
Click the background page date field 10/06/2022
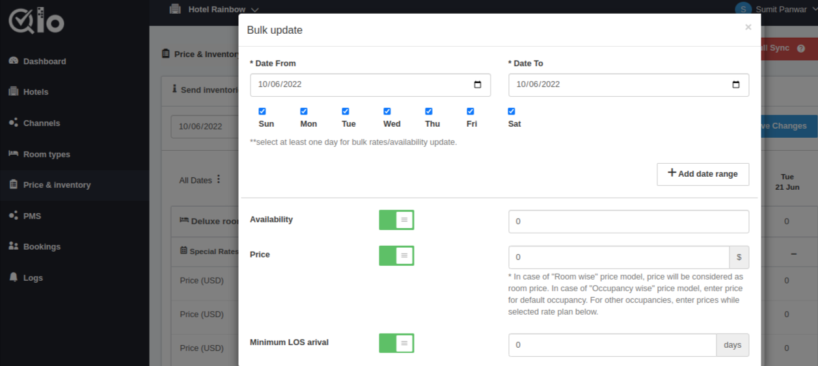pyautogui.click(x=204, y=127)
